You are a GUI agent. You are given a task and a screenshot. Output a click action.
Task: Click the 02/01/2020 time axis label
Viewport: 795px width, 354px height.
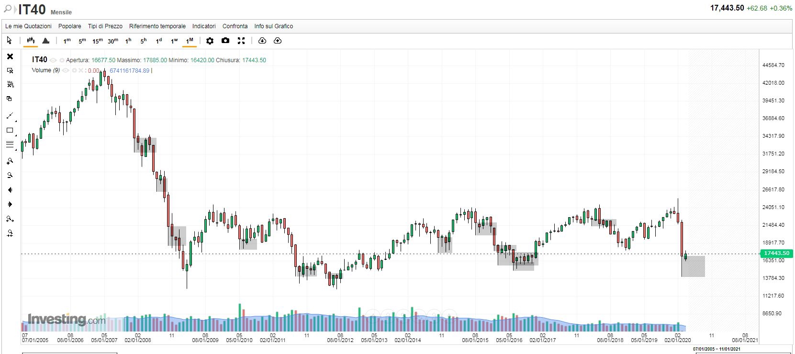(678, 340)
